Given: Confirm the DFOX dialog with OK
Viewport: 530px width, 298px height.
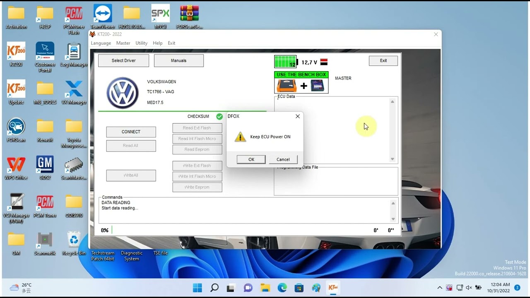Looking at the screenshot, I should (251, 159).
